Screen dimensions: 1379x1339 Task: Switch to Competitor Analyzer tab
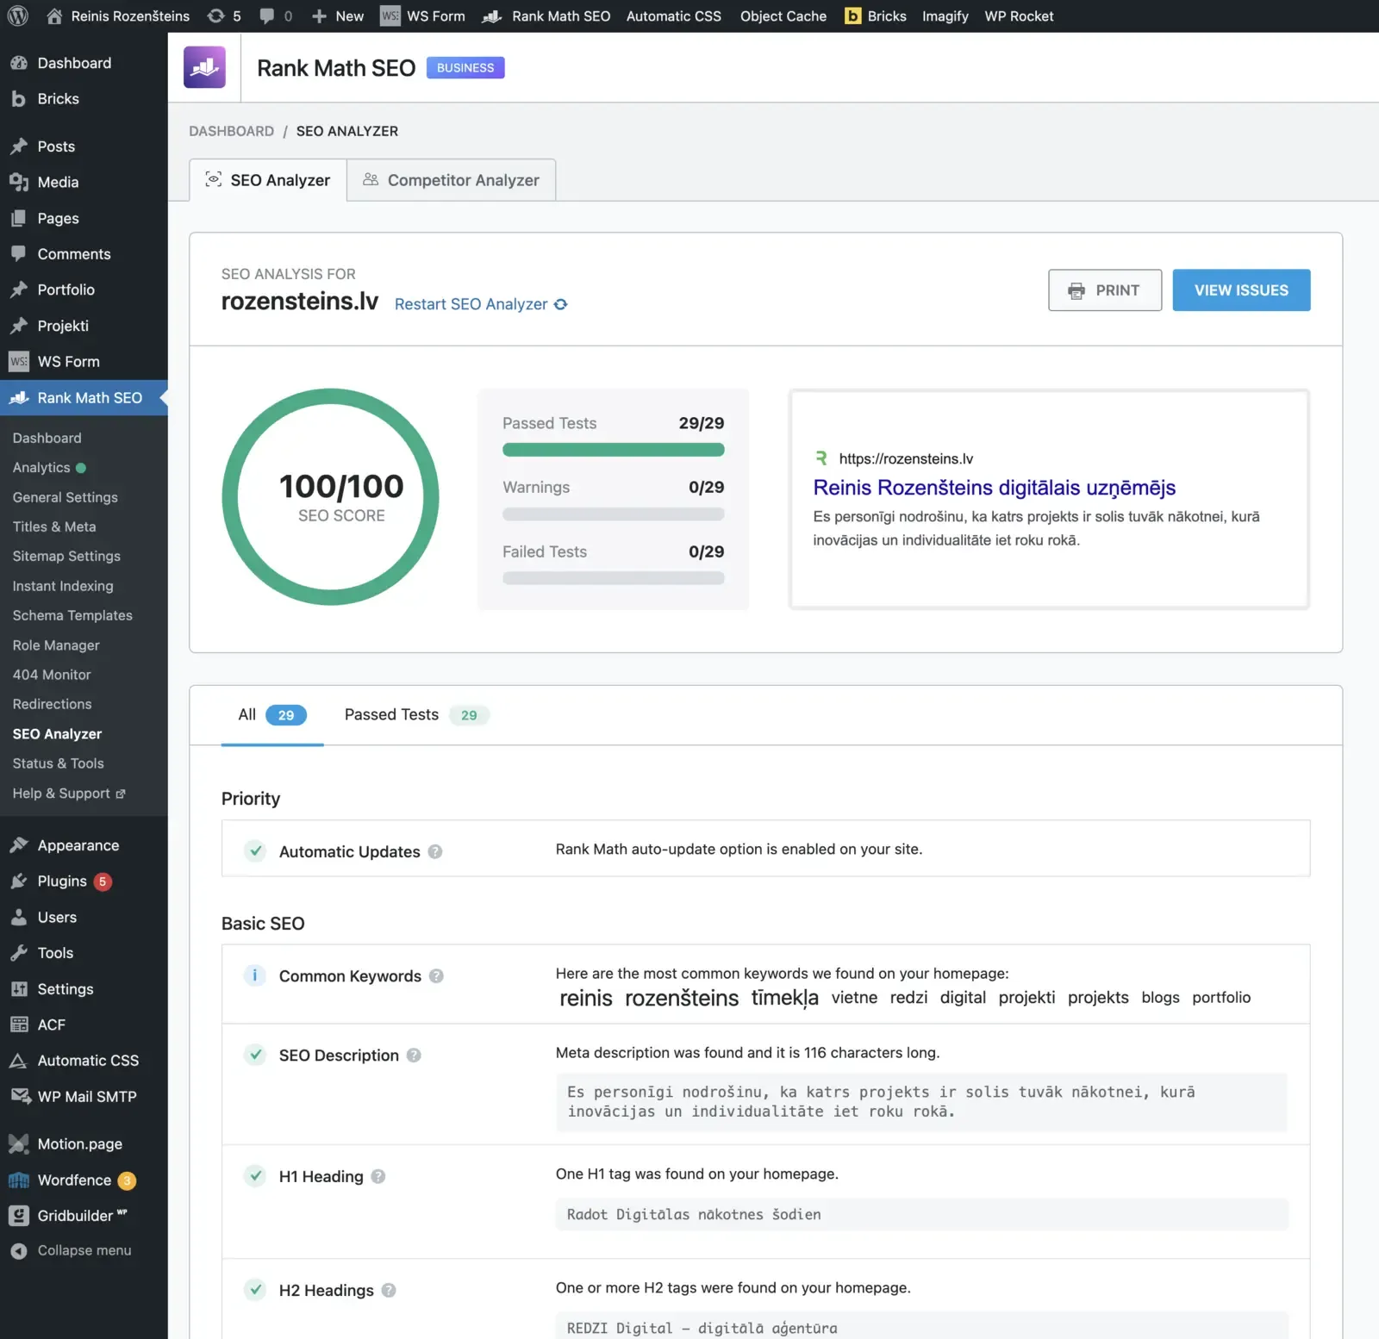point(452,180)
